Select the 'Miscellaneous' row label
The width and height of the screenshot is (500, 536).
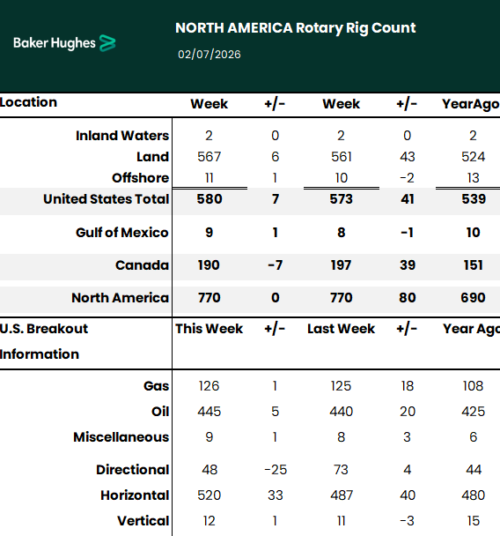121,437
